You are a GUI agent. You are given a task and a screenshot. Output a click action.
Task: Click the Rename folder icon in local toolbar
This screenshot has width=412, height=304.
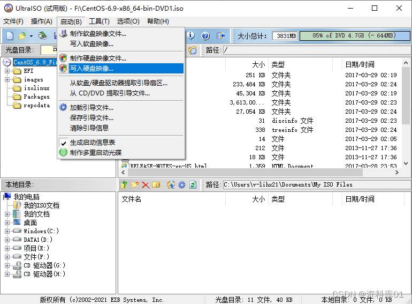(x=156, y=185)
